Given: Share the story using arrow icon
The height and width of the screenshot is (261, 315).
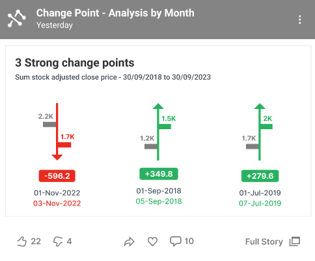Looking at the screenshot, I should click(130, 241).
